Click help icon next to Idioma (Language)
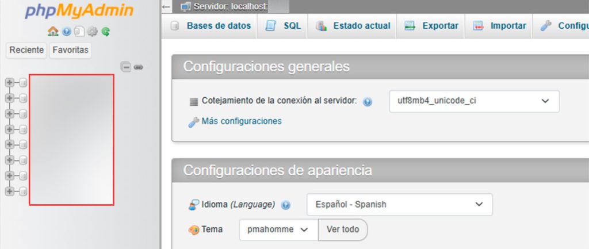The image size is (589, 249). (x=286, y=205)
